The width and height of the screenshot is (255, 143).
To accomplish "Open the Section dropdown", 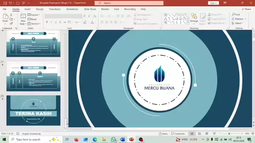I will coord(34,24).
